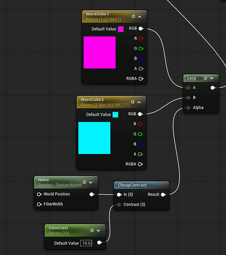Expand the Lerp node chevron
226x255 pixels.
[212, 78]
